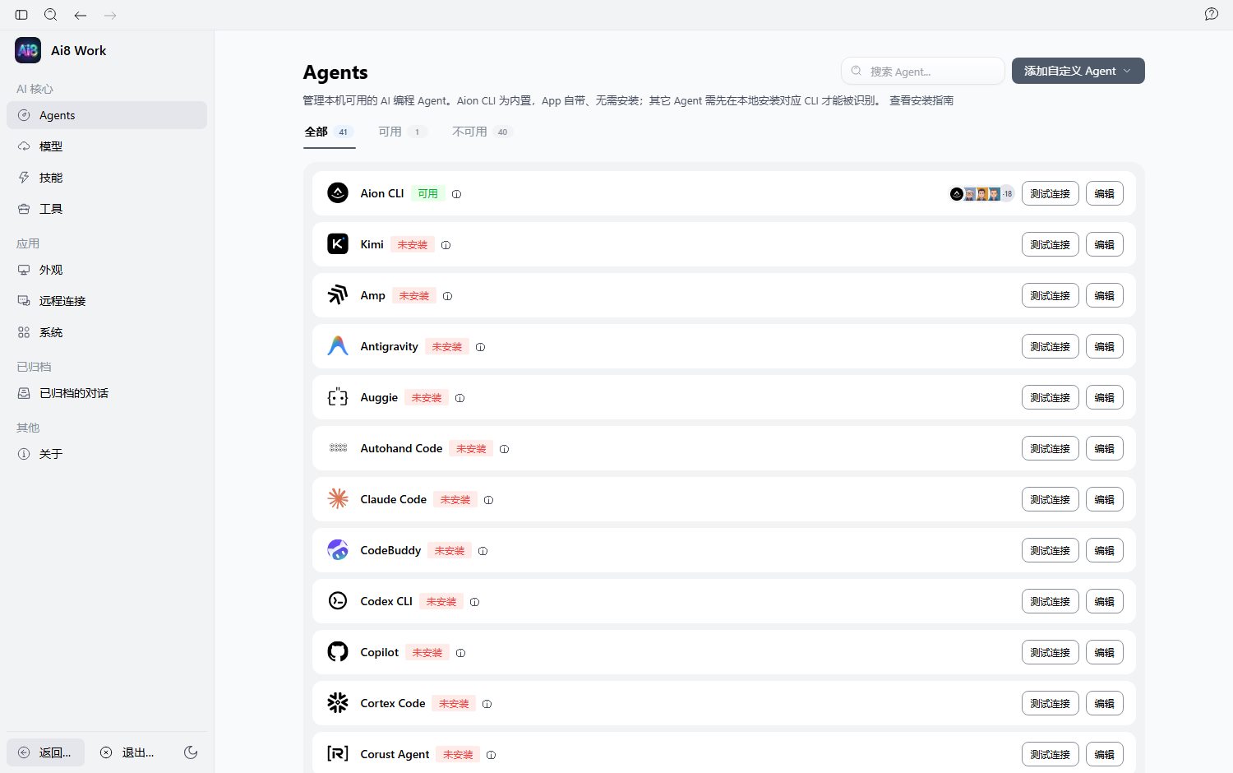1233x773 pixels.
Task: Switch to the 全部 tab
Action: [x=329, y=132]
